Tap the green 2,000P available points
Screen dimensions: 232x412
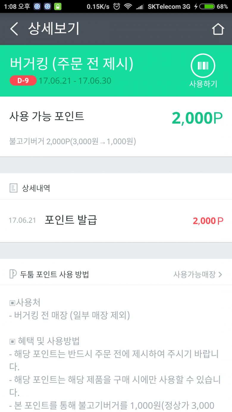[x=197, y=118]
